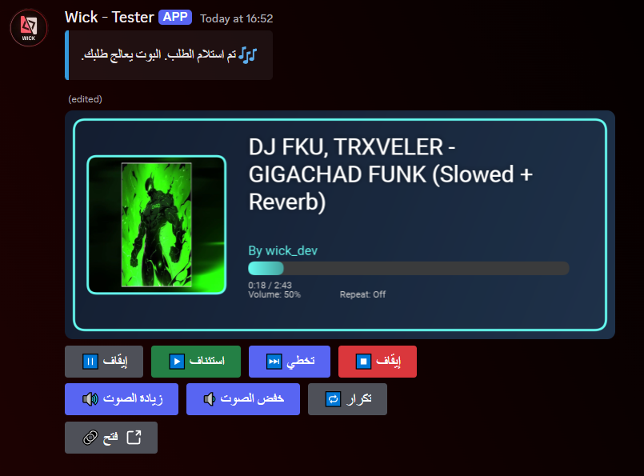Toggle the repeat button تكرار
Viewport: 644px width, 476px height.
tap(347, 399)
